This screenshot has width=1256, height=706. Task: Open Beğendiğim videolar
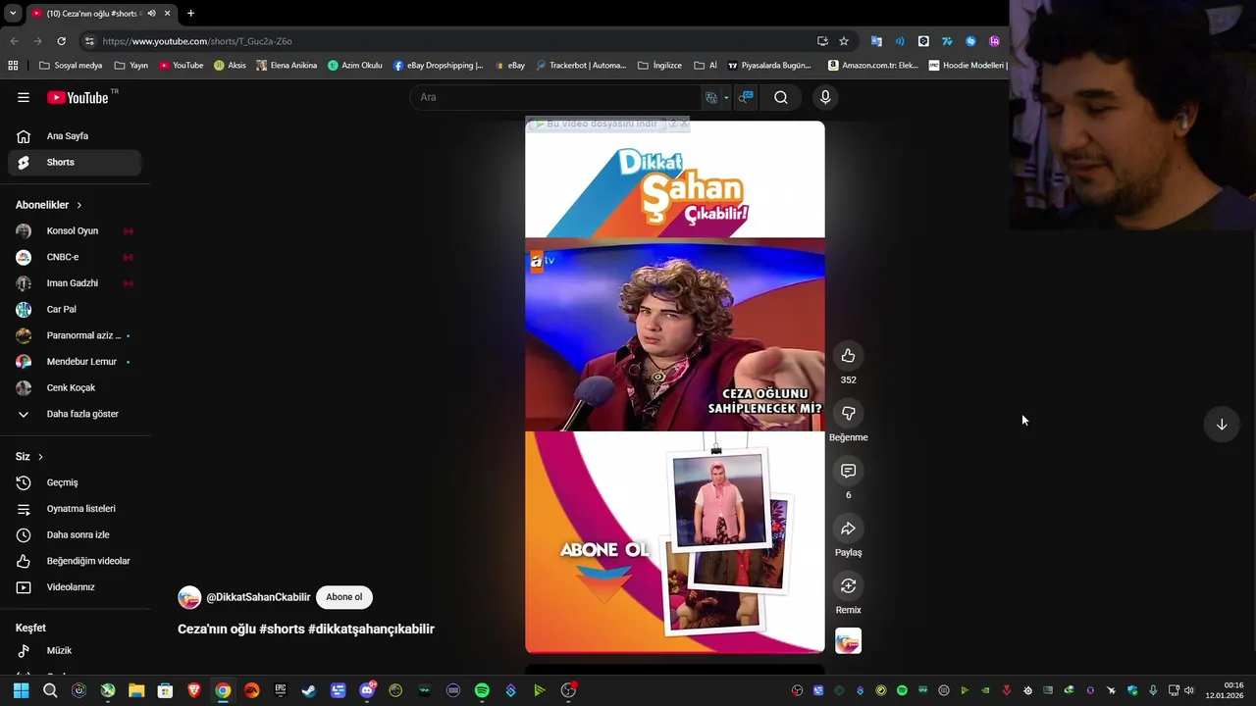click(75, 561)
